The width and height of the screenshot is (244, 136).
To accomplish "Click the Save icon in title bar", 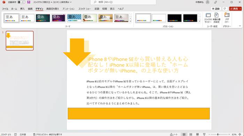I will 29,2.
